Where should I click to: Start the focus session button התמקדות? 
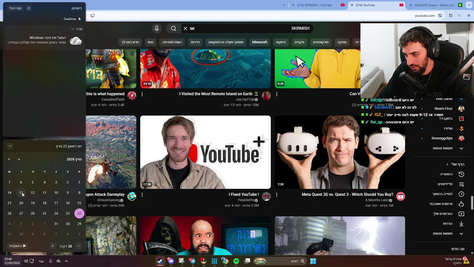click(x=18, y=246)
